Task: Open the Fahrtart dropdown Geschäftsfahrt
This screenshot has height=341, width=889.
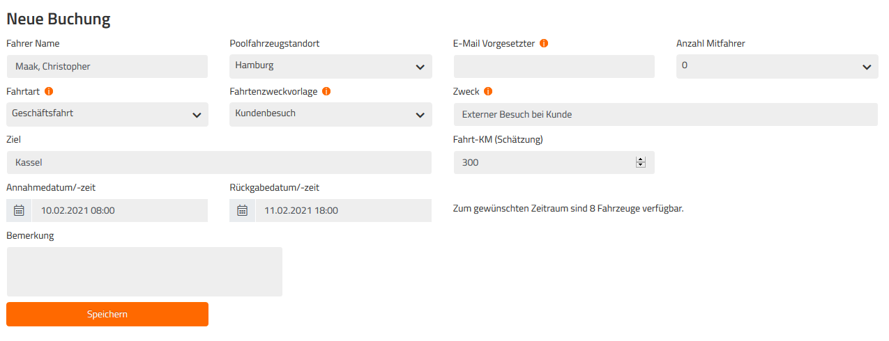Action: tap(107, 115)
